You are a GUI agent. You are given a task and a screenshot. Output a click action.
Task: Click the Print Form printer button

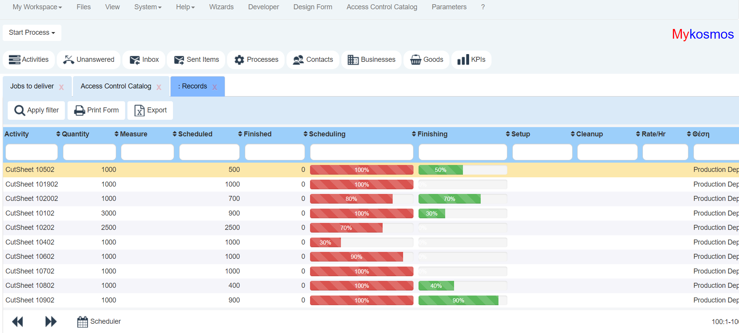coord(97,110)
